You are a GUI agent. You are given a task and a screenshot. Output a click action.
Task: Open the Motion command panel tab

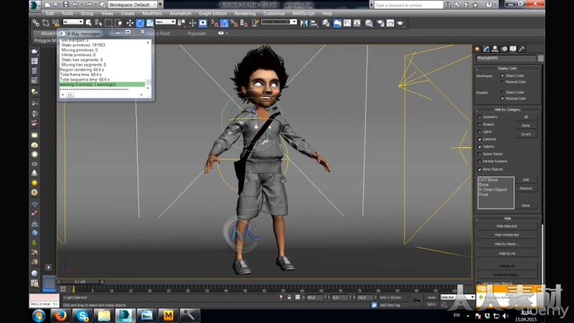tap(504, 49)
